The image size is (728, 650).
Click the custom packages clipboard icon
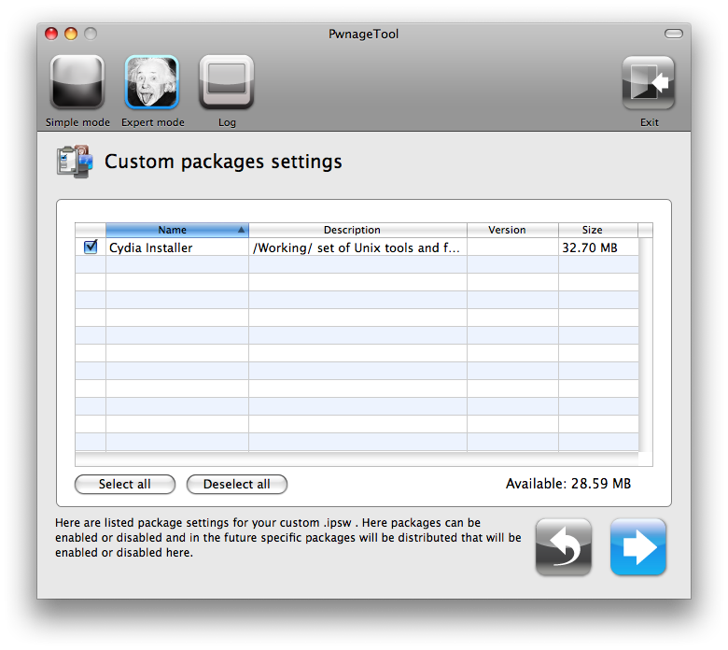[x=75, y=162]
